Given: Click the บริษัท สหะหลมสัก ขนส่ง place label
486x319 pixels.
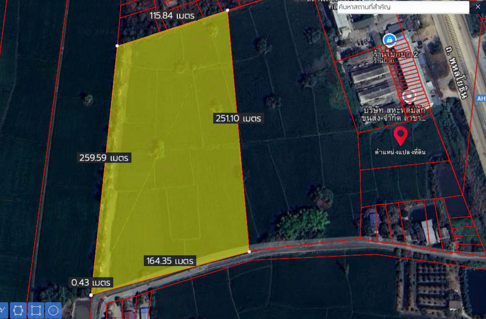Looking at the screenshot, I should point(395,114).
